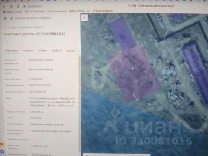This screenshot has height=156, width=208.
Task: Reload the page with the refresh icon
Action: (18, 6)
